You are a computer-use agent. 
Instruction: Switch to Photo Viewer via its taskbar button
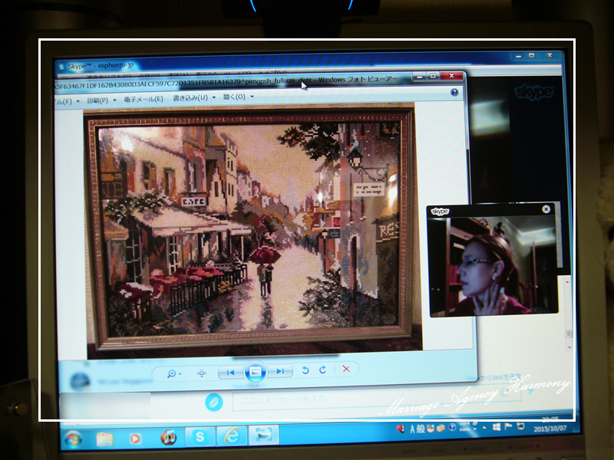(x=263, y=435)
